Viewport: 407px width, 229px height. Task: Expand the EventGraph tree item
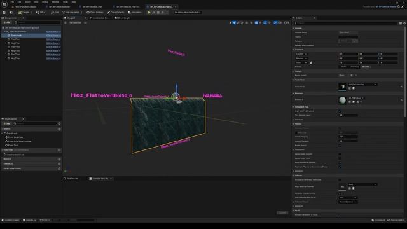tap(3, 133)
